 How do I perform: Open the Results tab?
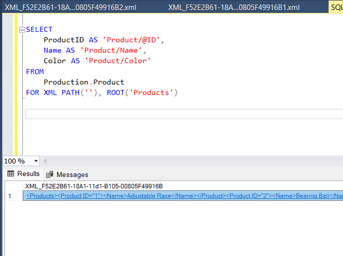[23, 174]
